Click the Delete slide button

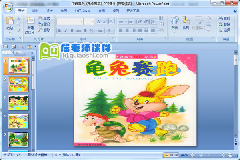click(44, 30)
